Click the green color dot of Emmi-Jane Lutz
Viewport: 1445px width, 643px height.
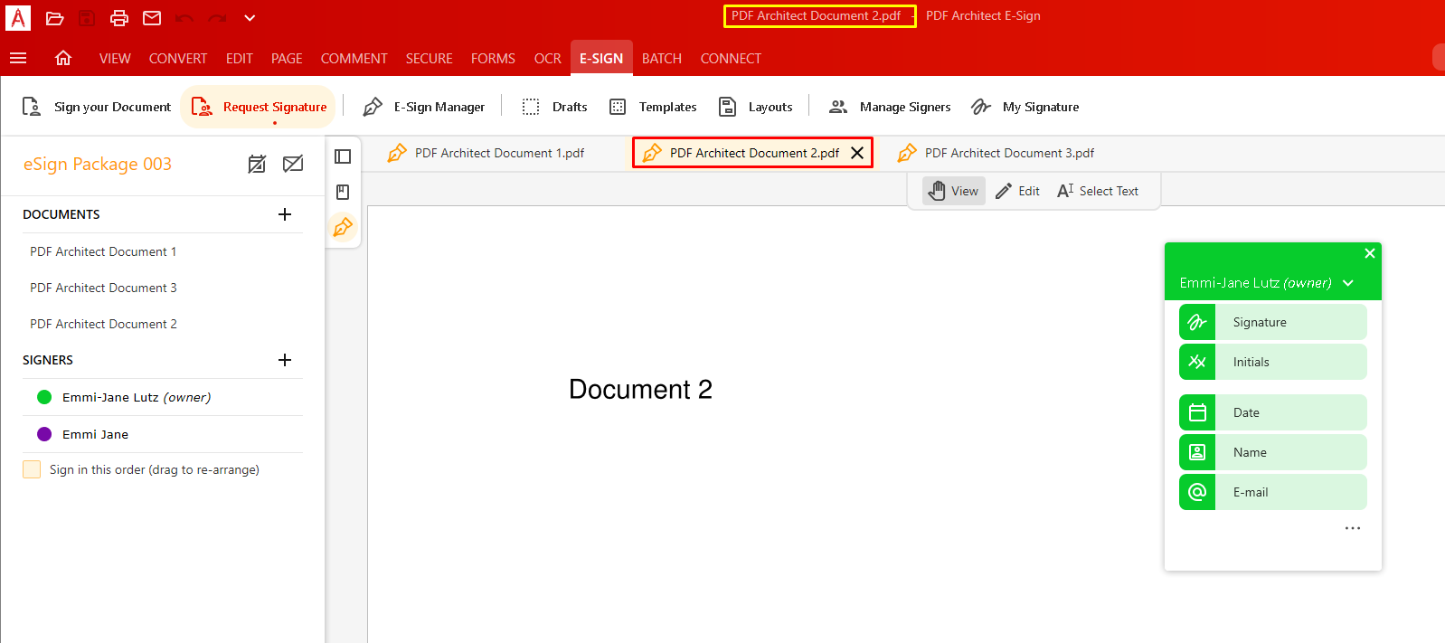pos(44,397)
